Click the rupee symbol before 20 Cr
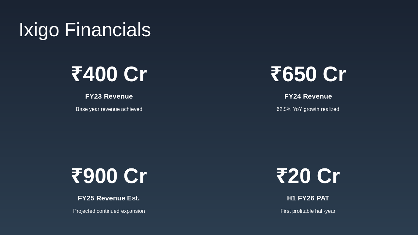This screenshot has width=418, height=235. click(281, 176)
